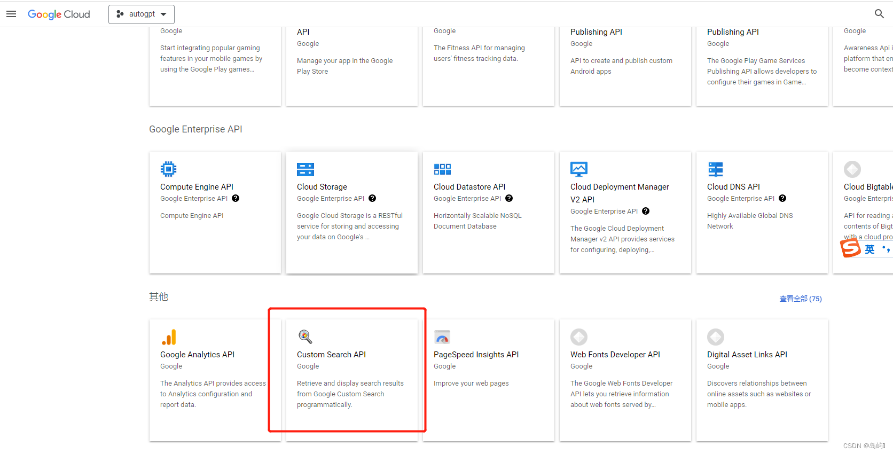Click the Custom Search API magnifier icon
Screen dimensions: 893x454
pyautogui.click(x=305, y=336)
